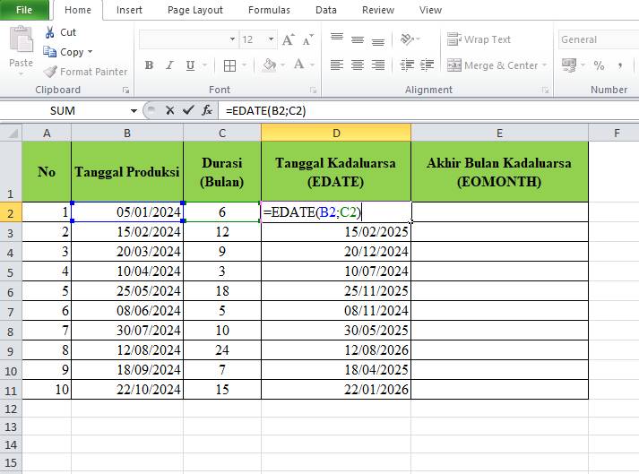The width and height of the screenshot is (639, 474).
Task: Center text horizontally
Action: pyautogui.click(x=358, y=65)
